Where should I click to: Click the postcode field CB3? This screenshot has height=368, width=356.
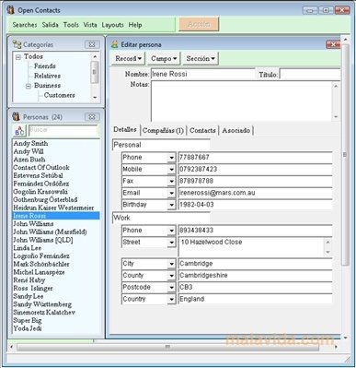pyautogui.click(x=255, y=288)
